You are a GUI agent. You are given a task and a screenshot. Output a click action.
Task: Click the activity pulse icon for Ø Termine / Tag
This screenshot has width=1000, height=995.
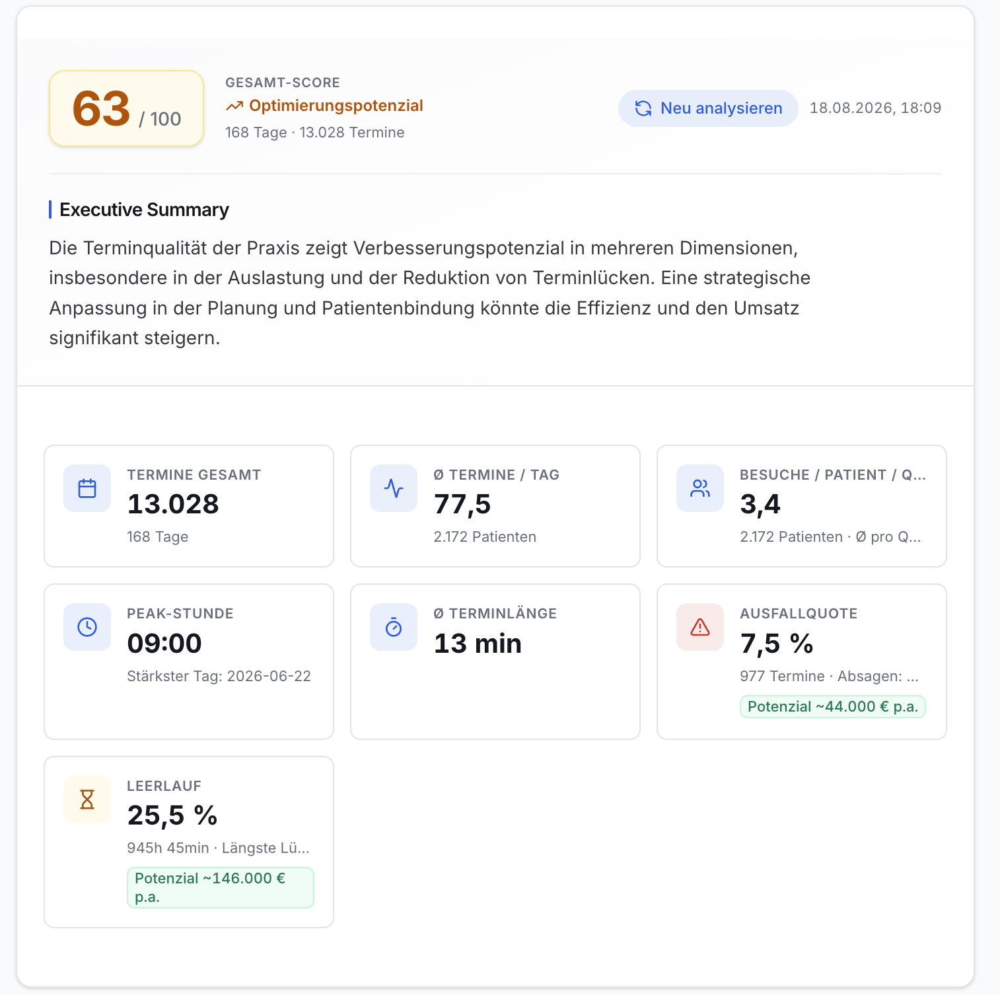[x=394, y=488]
